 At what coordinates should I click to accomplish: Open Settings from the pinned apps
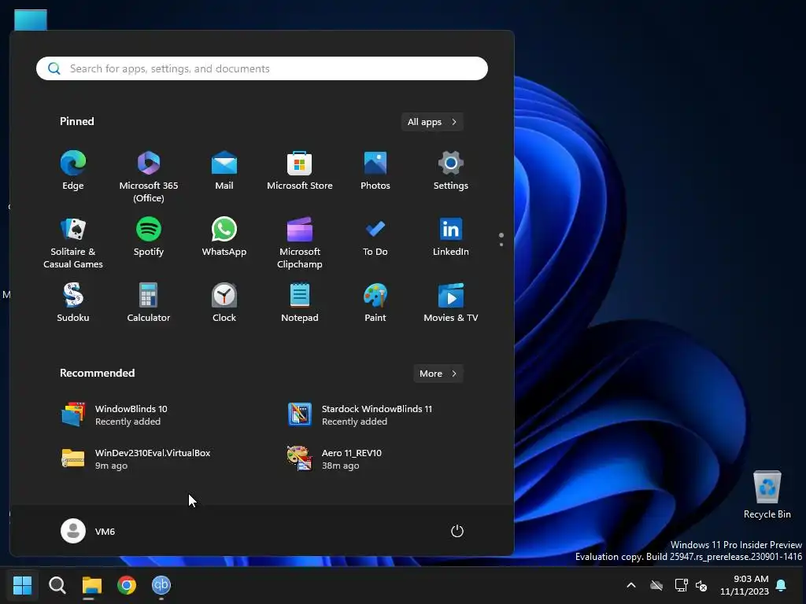click(x=451, y=171)
